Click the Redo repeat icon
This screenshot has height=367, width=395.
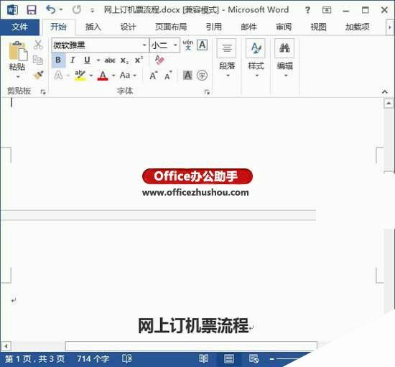point(77,10)
